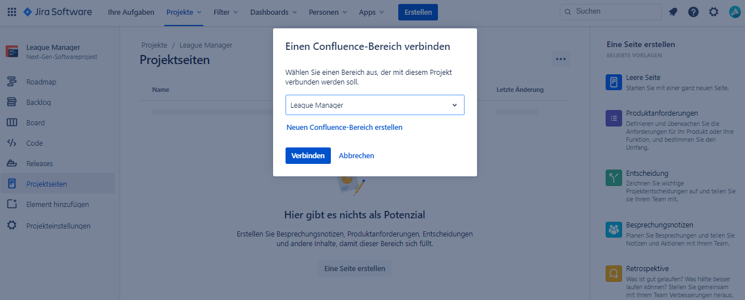Open the app switcher grid icon
The image size is (745, 300).
coord(11,12)
